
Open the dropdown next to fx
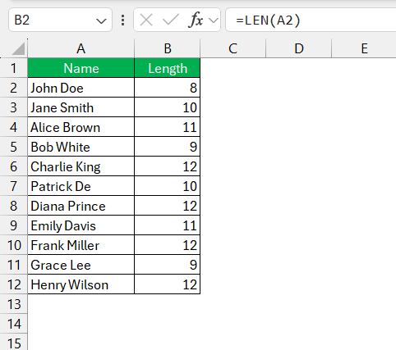[214, 20]
